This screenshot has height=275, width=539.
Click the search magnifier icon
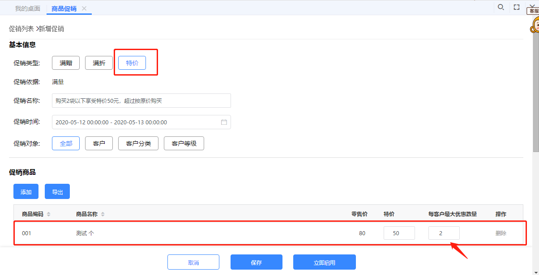point(501,7)
